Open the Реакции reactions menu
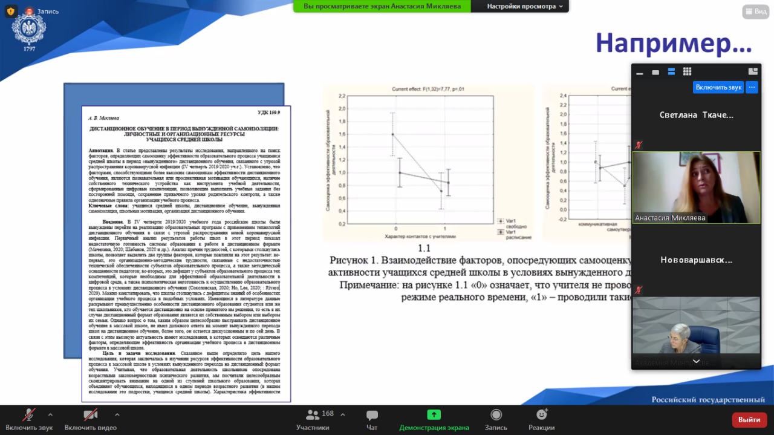 click(541, 419)
